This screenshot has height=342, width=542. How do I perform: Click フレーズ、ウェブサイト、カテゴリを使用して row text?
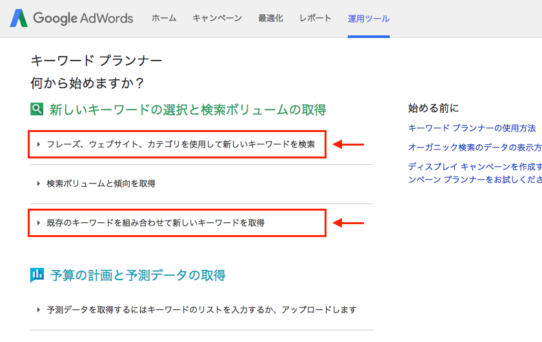pyautogui.click(x=181, y=144)
